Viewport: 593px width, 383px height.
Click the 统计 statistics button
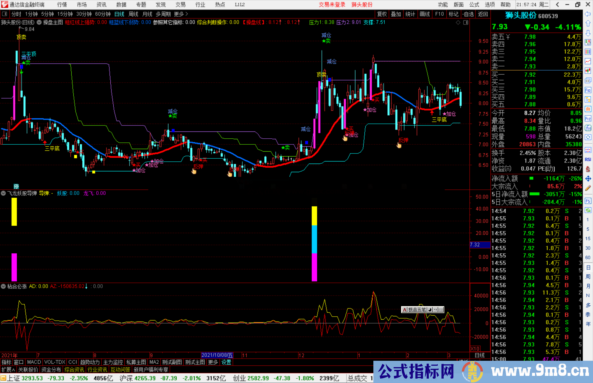[x=410, y=14]
